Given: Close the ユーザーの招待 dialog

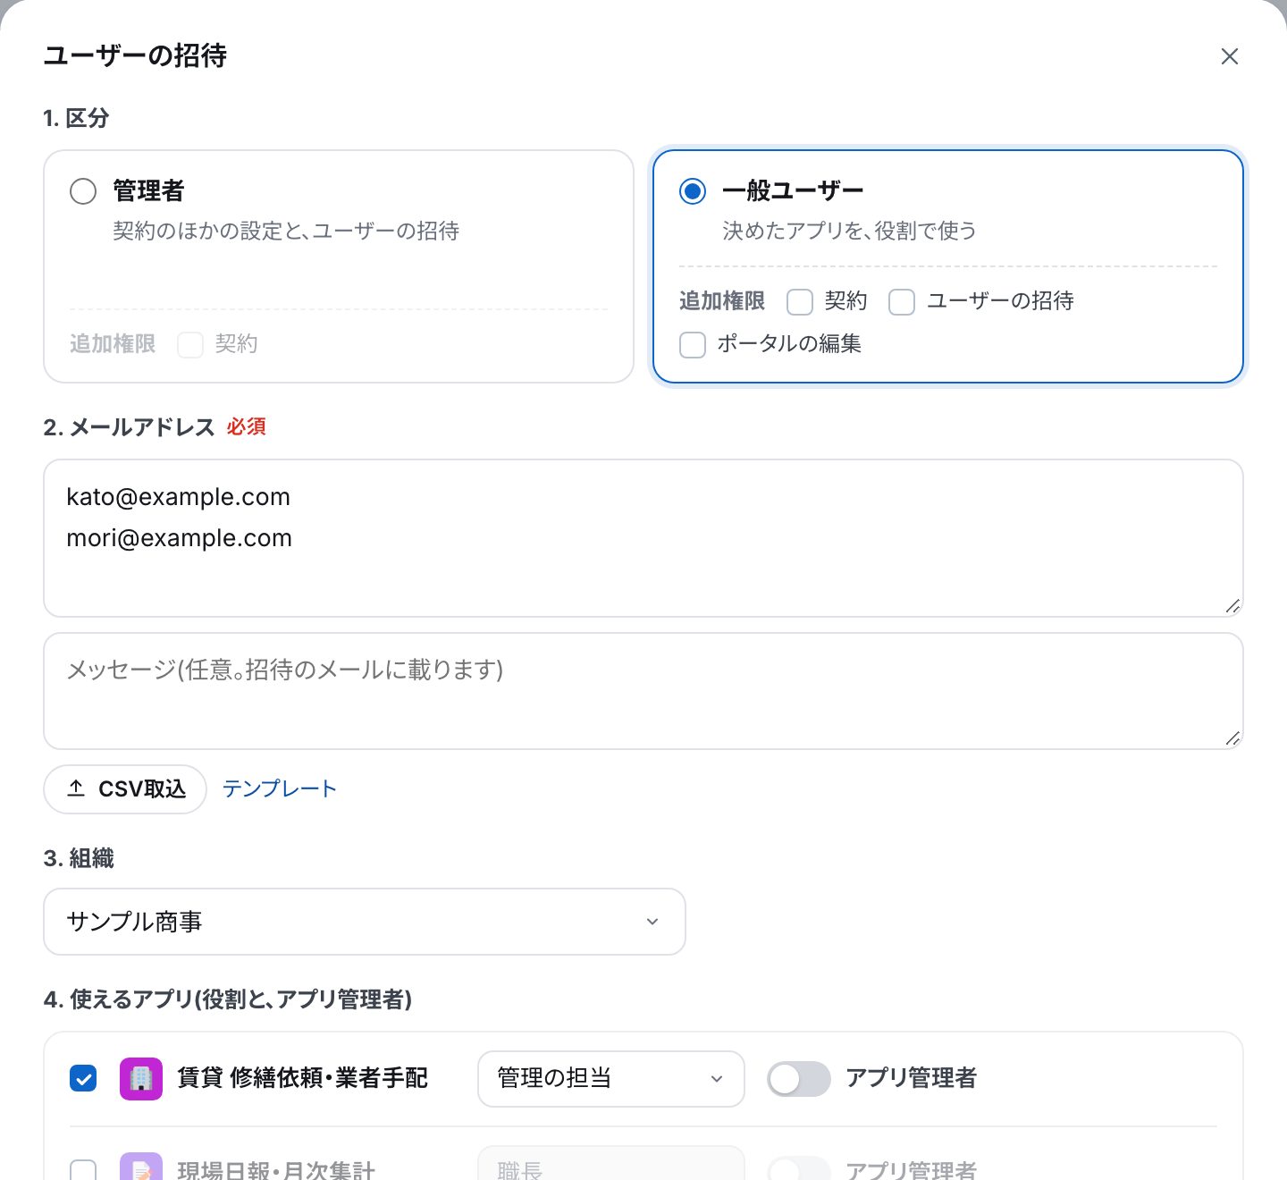Looking at the screenshot, I should (x=1230, y=56).
